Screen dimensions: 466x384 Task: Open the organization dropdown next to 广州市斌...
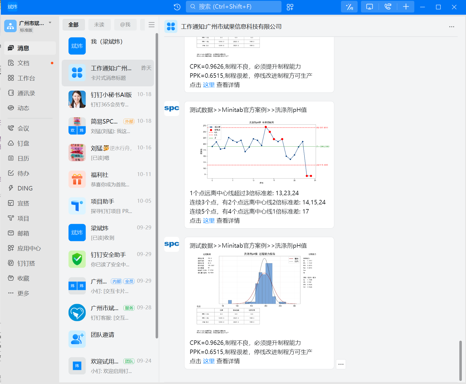(x=50, y=23)
